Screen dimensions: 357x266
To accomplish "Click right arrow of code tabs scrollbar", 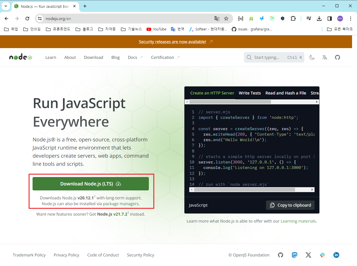I will click(317, 102).
